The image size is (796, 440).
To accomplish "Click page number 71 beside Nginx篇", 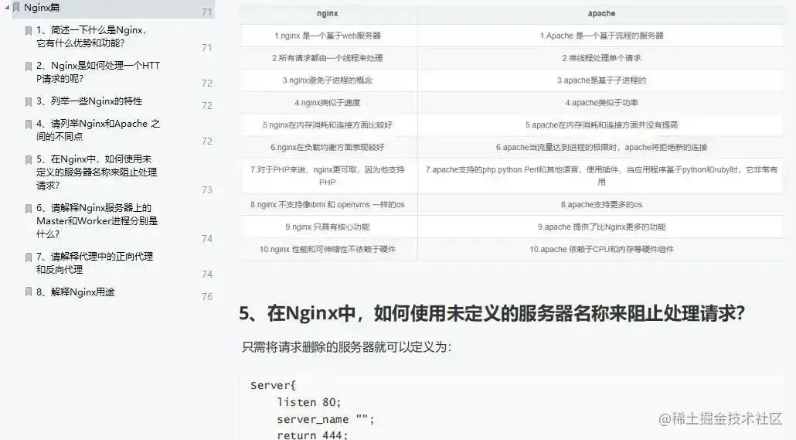I will click(206, 12).
